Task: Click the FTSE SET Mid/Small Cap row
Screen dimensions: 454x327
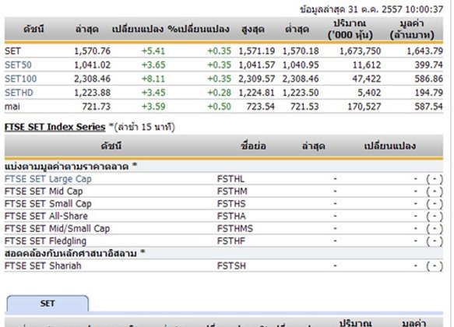Action: tap(223, 229)
